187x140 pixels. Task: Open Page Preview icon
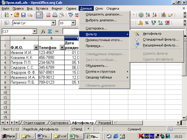tap(62, 15)
